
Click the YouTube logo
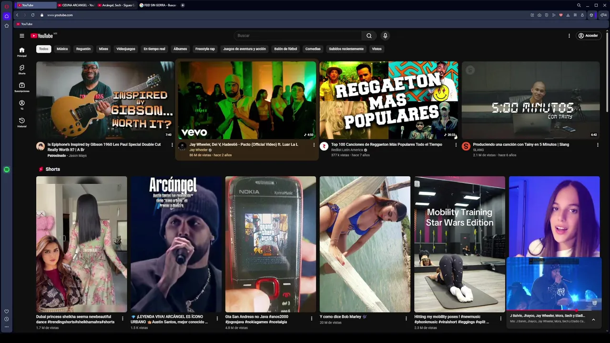pos(42,36)
